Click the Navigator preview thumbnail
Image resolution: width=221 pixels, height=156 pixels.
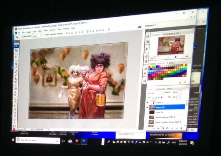click(x=171, y=45)
